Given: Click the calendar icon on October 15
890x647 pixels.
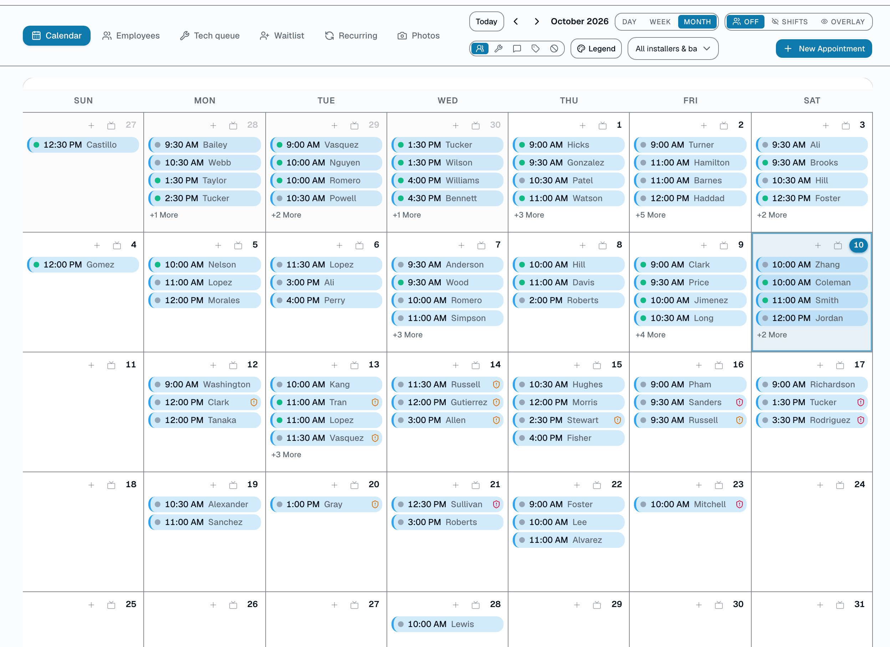Looking at the screenshot, I should (x=597, y=365).
